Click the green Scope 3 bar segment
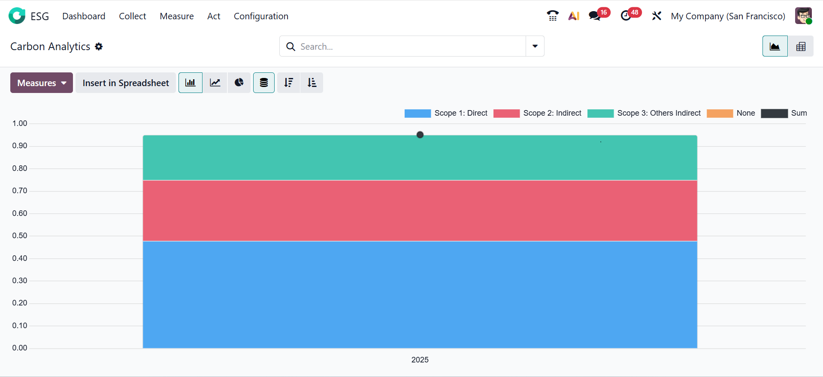The height and width of the screenshot is (377, 823). pyautogui.click(x=420, y=158)
